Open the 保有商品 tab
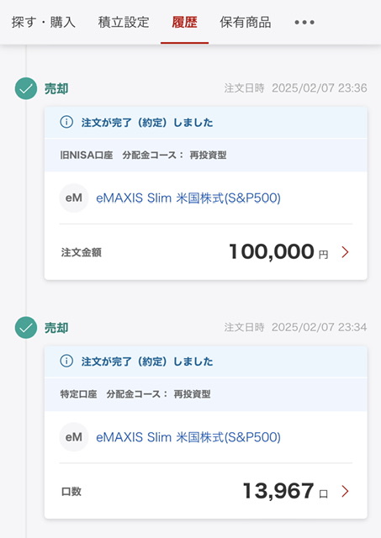This screenshot has height=538, width=381. pyautogui.click(x=245, y=23)
